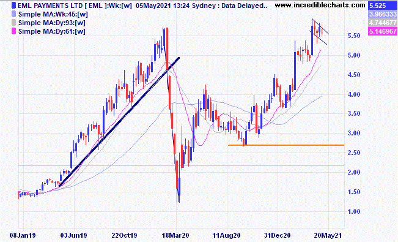Click the 20May21 date axis label
The height and width of the screenshot is (242, 398).
coord(328,235)
